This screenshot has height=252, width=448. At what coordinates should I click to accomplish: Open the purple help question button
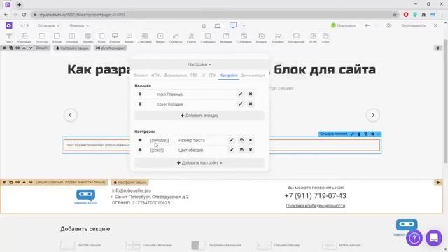pyautogui.click(x=414, y=238)
